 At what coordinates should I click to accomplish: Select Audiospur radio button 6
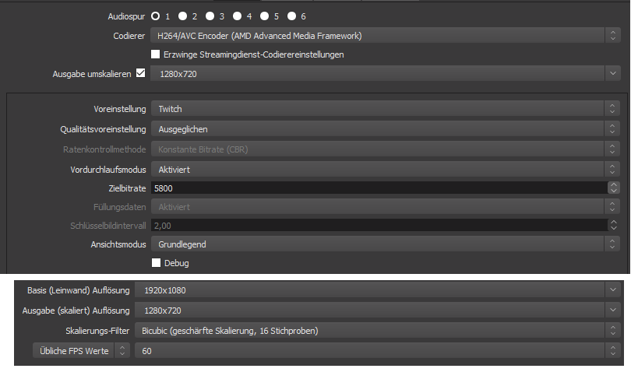pos(292,16)
